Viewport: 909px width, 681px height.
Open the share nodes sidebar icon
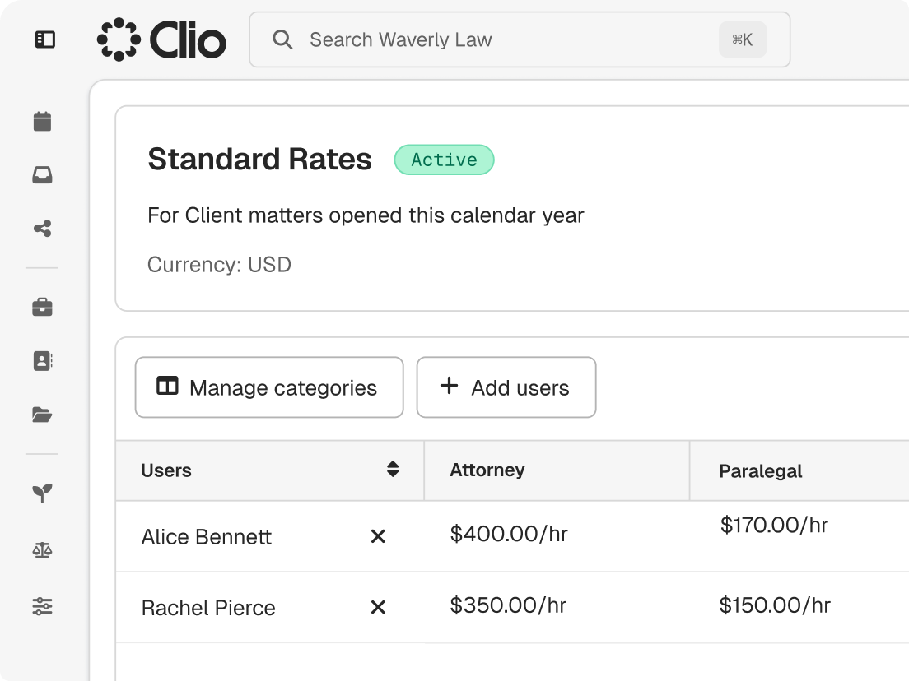(x=42, y=228)
